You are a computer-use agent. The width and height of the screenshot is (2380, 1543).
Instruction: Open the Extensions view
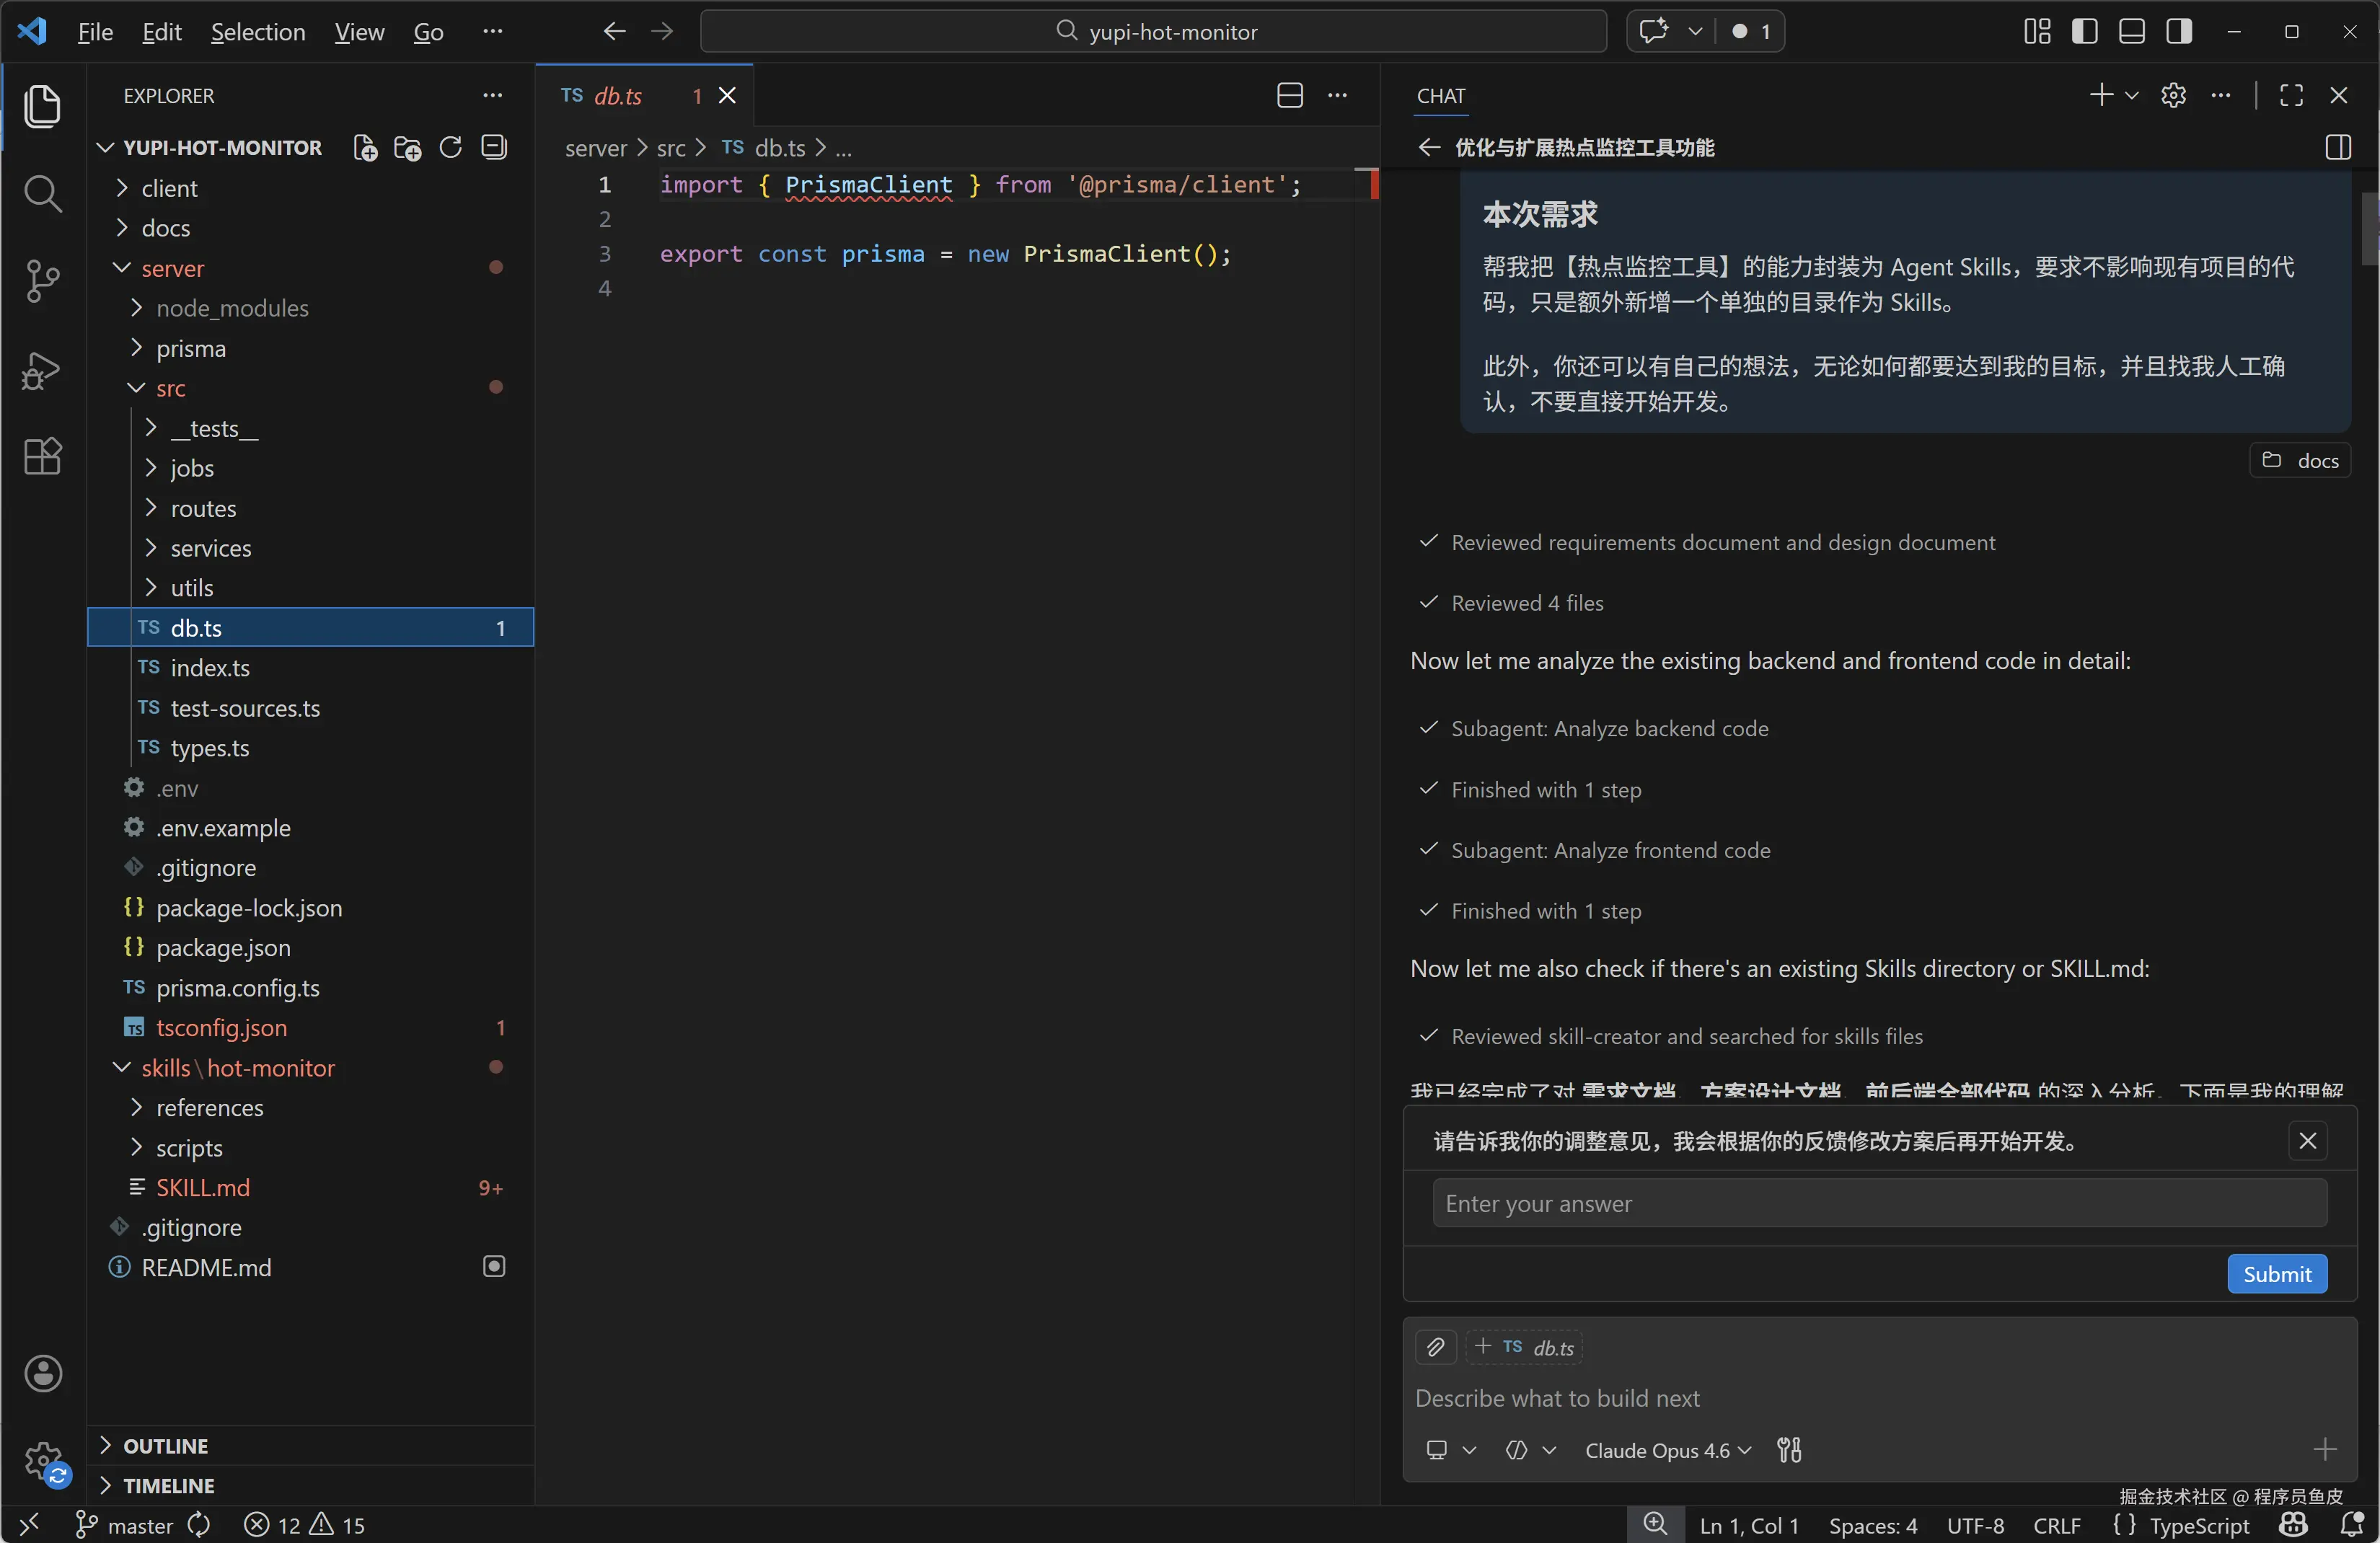click(42, 457)
